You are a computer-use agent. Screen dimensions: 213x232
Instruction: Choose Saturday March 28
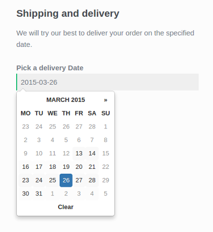92,180
